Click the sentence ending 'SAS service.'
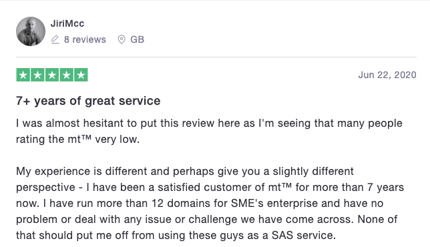Image resolution: width=430 pixels, height=247 pixels. (176, 235)
